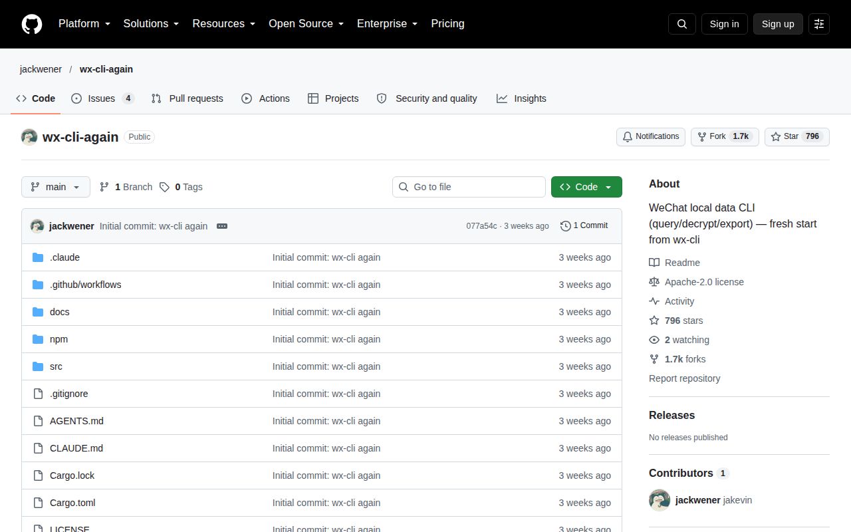The height and width of the screenshot is (532, 851).
Task: Open the src folder link
Action: pos(56,366)
